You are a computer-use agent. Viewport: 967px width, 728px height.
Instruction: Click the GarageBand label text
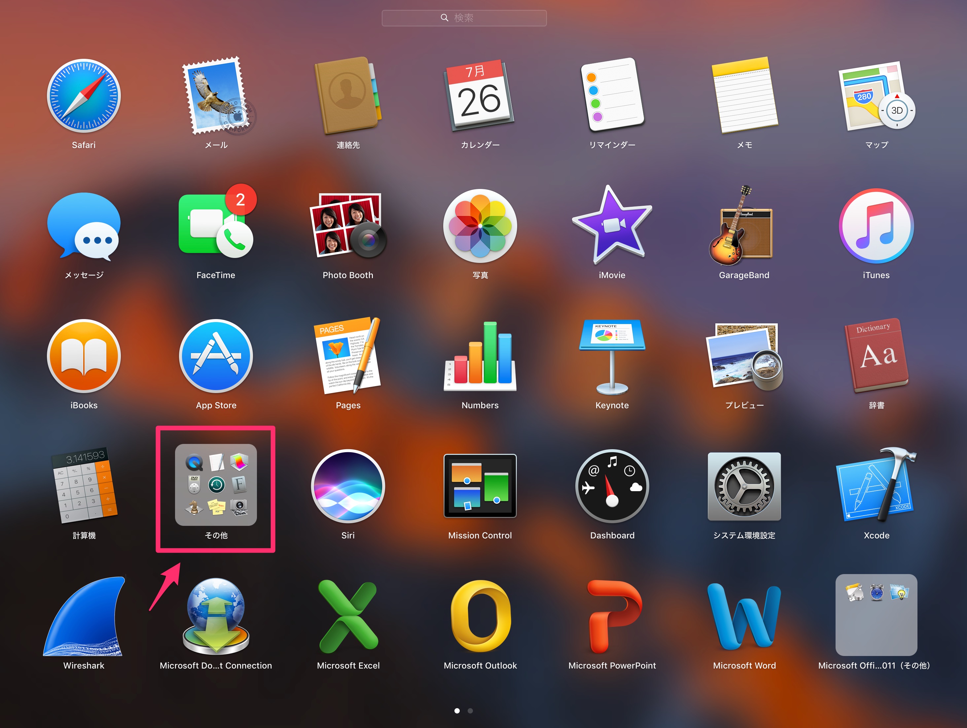[744, 275]
